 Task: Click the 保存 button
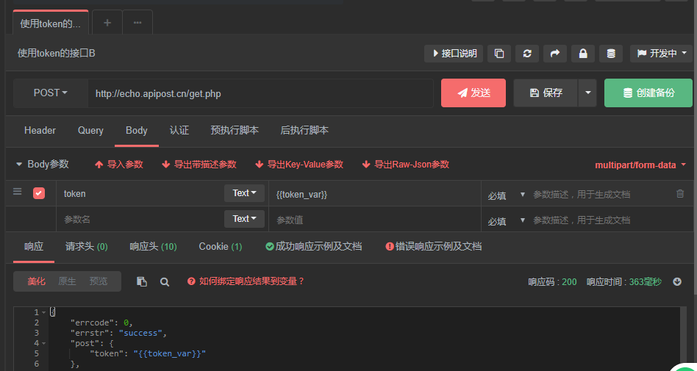tap(546, 93)
